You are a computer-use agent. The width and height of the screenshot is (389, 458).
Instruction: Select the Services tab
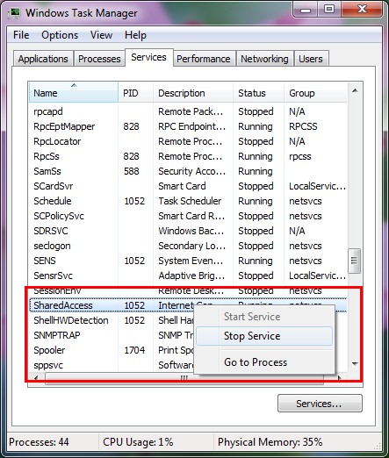[148, 57]
